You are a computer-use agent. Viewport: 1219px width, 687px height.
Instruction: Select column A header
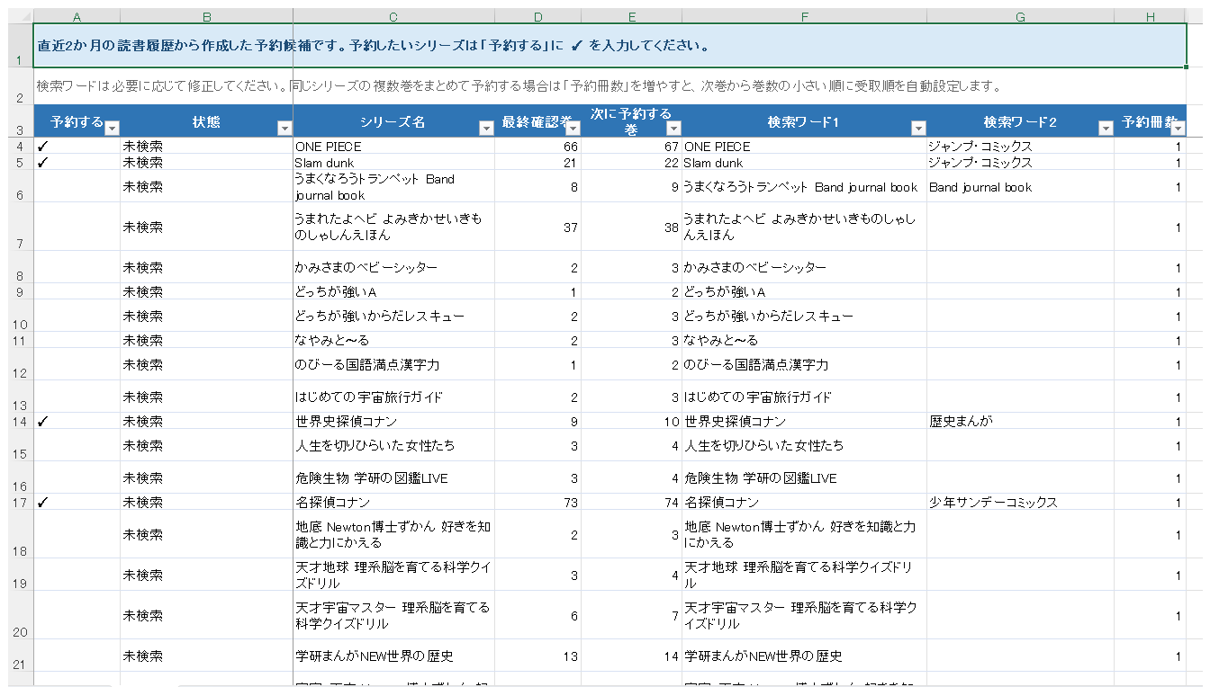(x=77, y=17)
